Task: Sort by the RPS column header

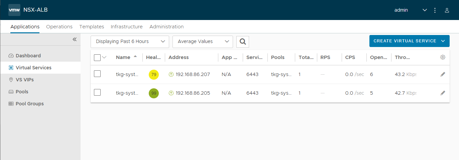Action: click(325, 57)
